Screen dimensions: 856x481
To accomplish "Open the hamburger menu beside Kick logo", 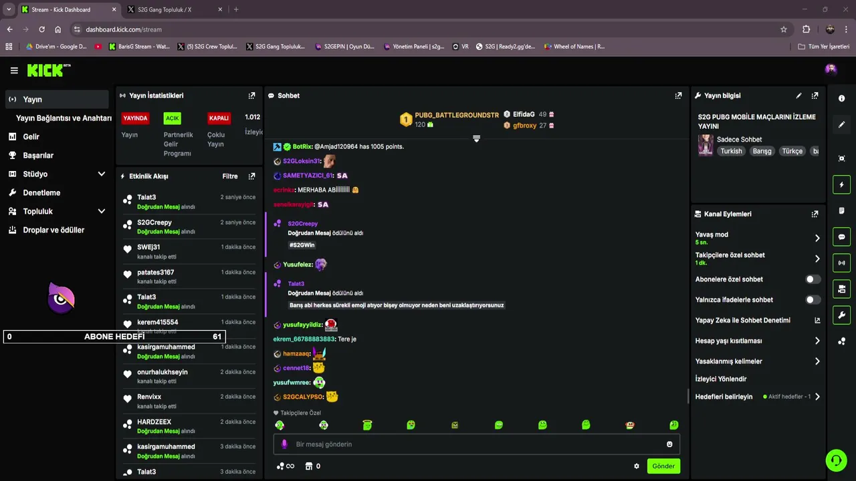I will [x=14, y=70].
